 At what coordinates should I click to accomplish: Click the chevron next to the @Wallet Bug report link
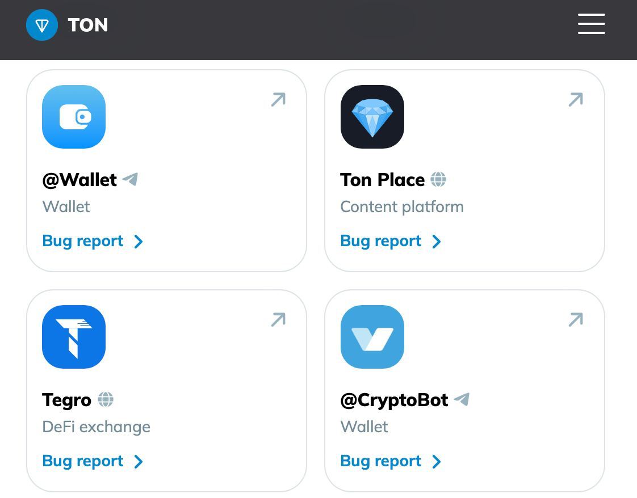[x=139, y=242]
